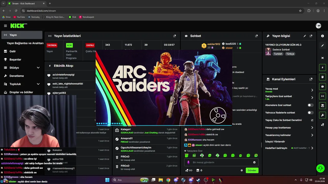Viewport: 328px width, 184px height.
Task: Click the YAYINDA status badge
Action: click(x=52, y=45)
